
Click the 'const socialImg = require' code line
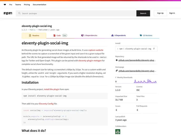click(x=55, y=110)
